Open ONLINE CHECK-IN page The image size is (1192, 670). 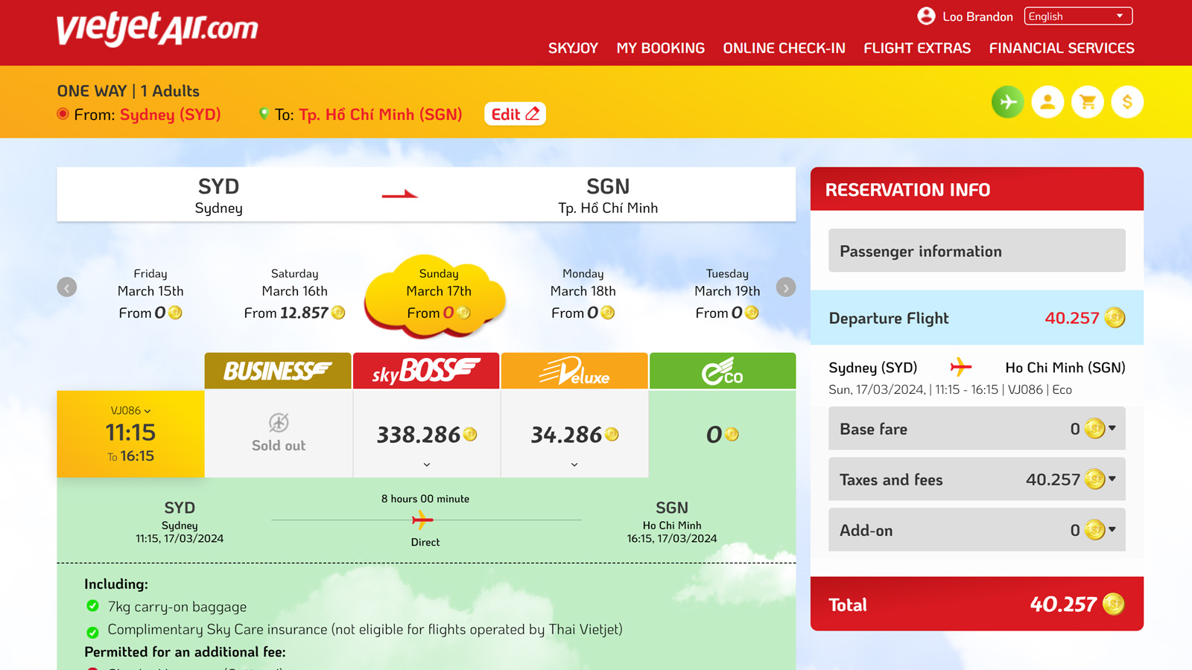784,48
